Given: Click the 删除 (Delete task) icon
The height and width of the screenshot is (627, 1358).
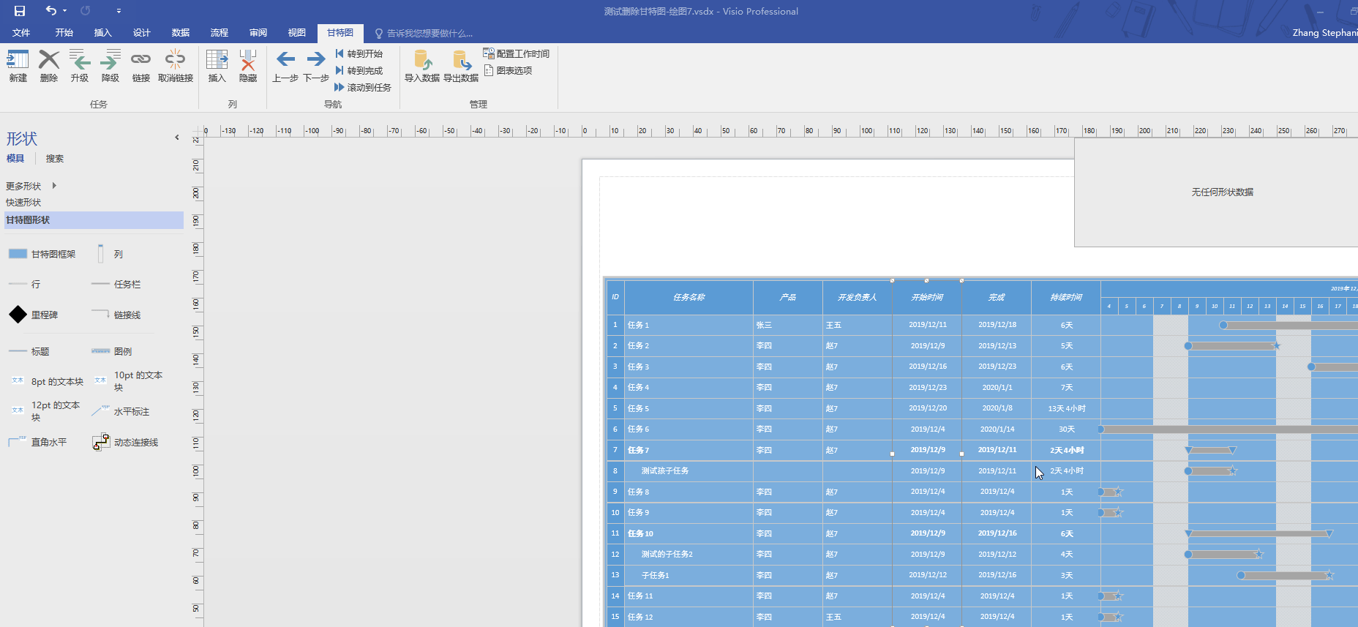Looking at the screenshot, I should click(x=49, y=66).
